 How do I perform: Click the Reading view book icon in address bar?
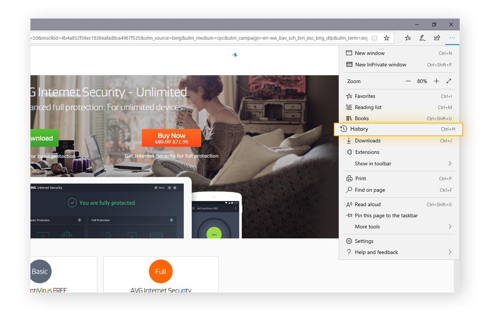[x=375, y=38]
